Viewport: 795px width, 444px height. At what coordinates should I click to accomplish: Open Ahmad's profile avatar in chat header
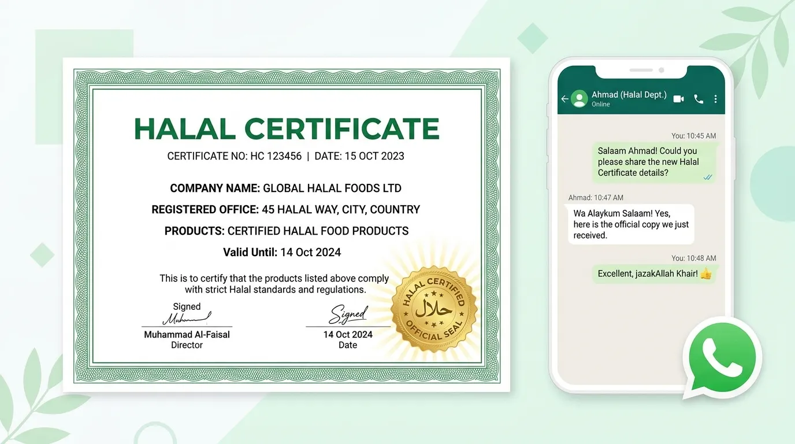579,99
